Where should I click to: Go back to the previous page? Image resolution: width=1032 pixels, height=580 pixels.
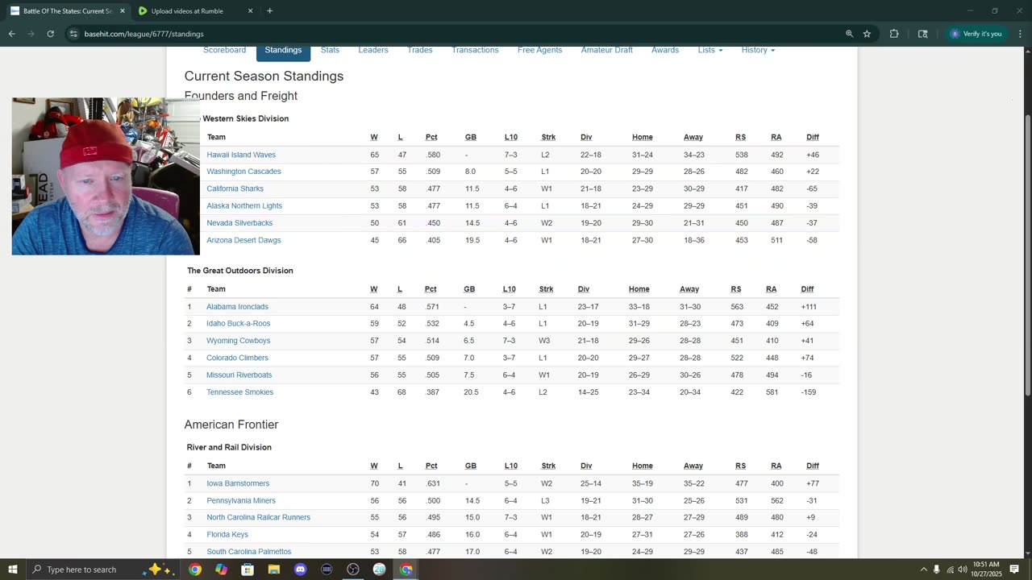[11, 34]
